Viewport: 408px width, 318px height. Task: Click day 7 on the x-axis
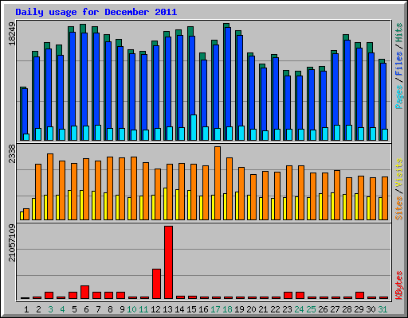(98, 309)
